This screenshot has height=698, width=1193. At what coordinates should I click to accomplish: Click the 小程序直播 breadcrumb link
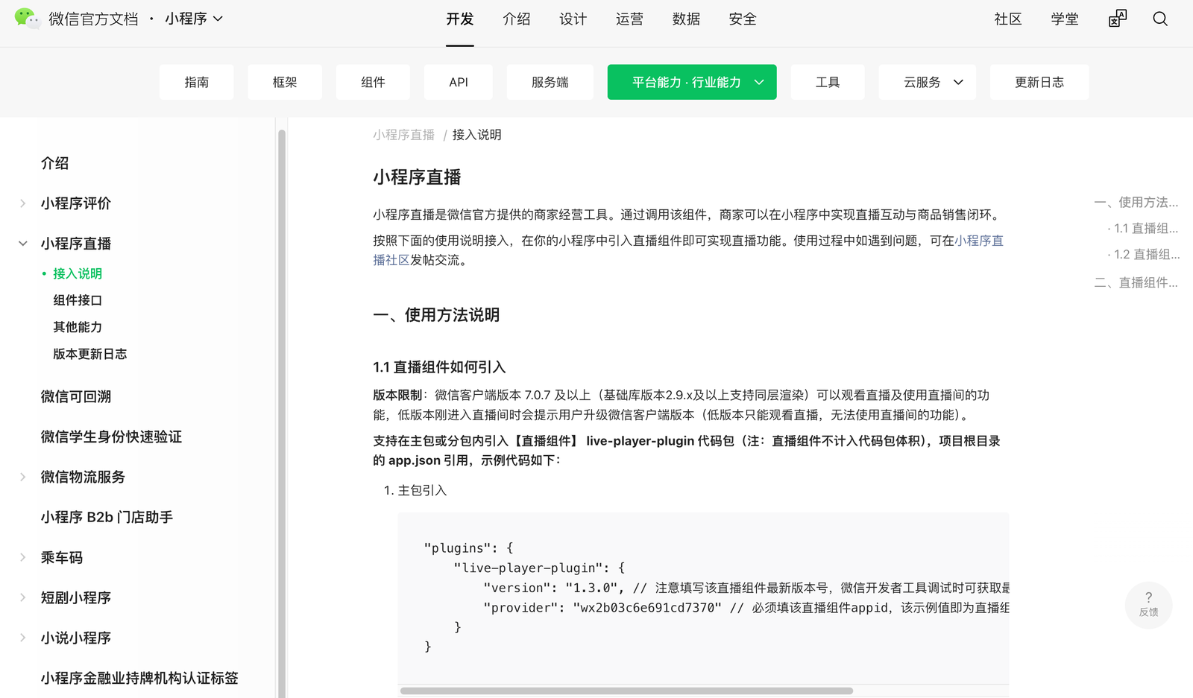click(x=403, y=135)
